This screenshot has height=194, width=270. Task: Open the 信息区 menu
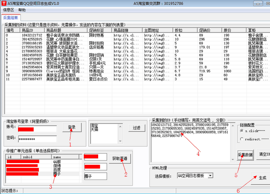(x=8, y=10)
